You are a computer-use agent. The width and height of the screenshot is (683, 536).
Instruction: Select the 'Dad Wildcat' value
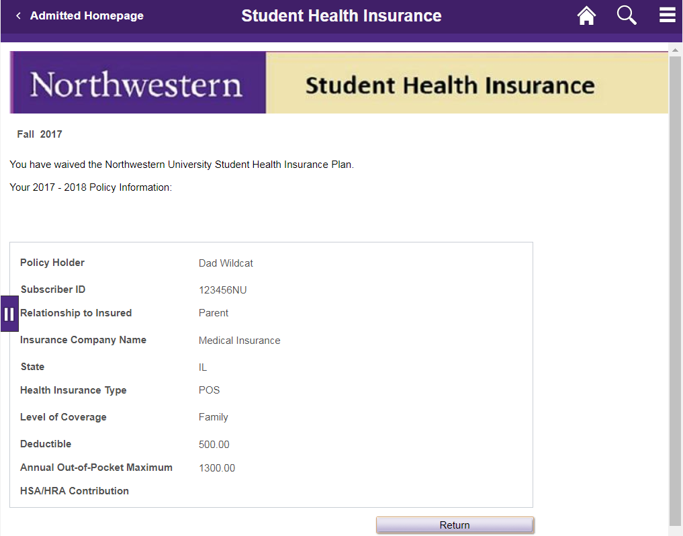(x=226, y=263)
